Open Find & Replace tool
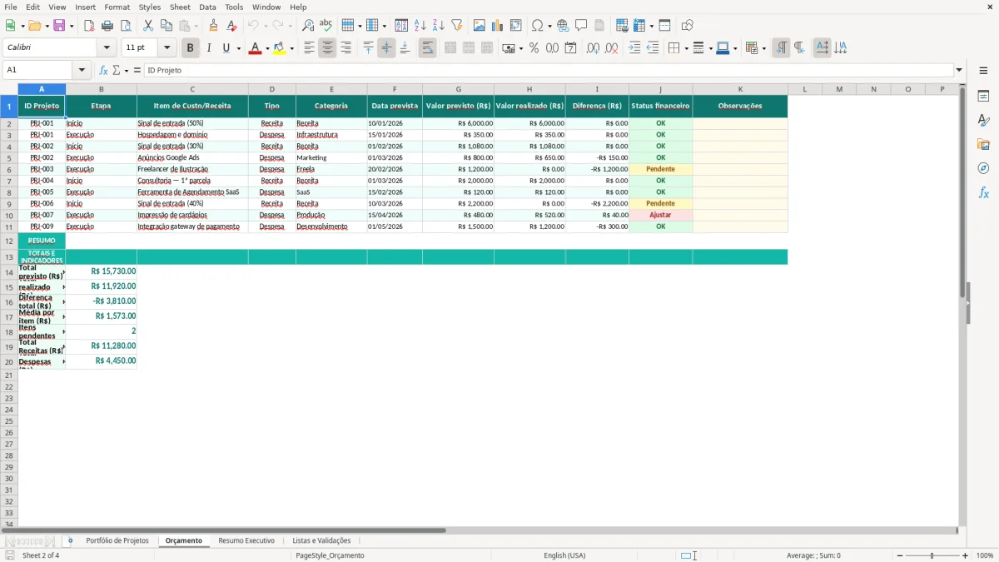 pos(308,26)
